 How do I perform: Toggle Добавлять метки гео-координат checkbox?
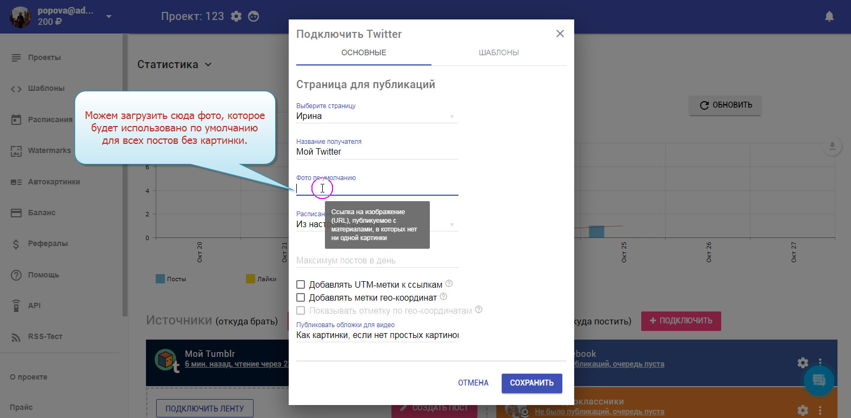[x=301, y=297]
